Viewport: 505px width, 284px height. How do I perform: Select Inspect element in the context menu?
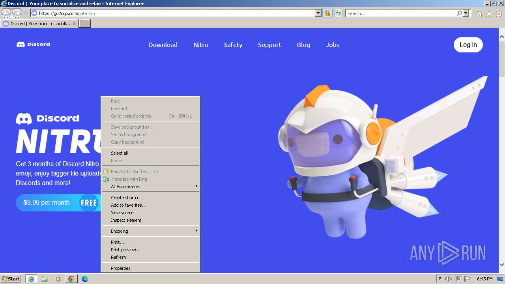pos(151,220)
